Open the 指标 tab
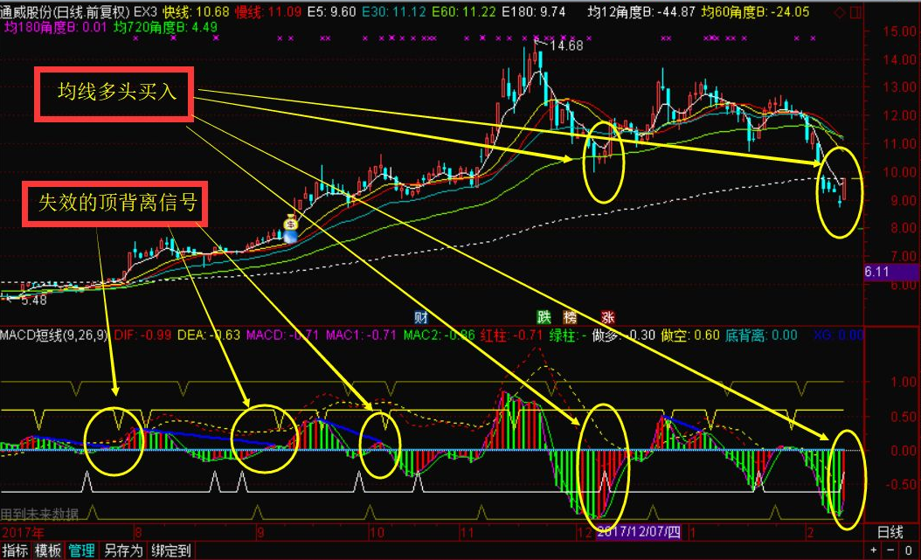 [x=15, y=550]
